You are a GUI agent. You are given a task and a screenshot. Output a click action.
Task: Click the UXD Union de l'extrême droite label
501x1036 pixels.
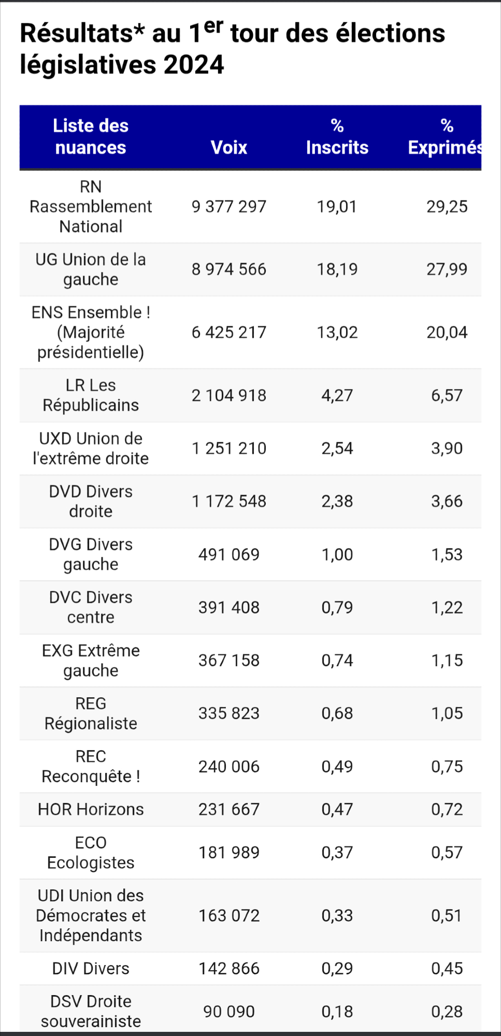click(x=91, y=449)
